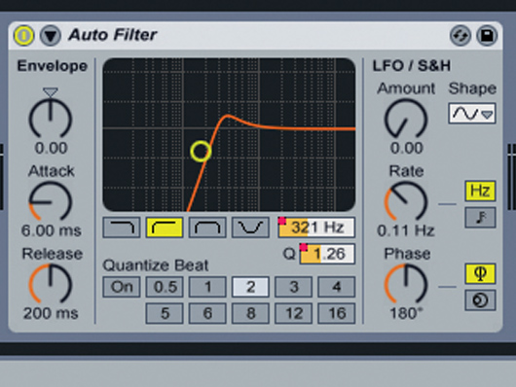Click the Envelope Release knob
Image resolution: width=516 pixels, height=387 pixels.
[51, 284]
